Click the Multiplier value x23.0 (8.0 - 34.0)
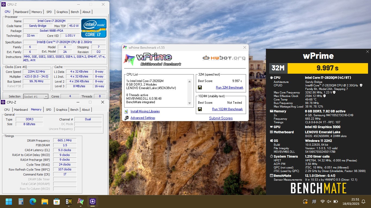Screen dimensions: 371x208 click(x=36, y=77)
